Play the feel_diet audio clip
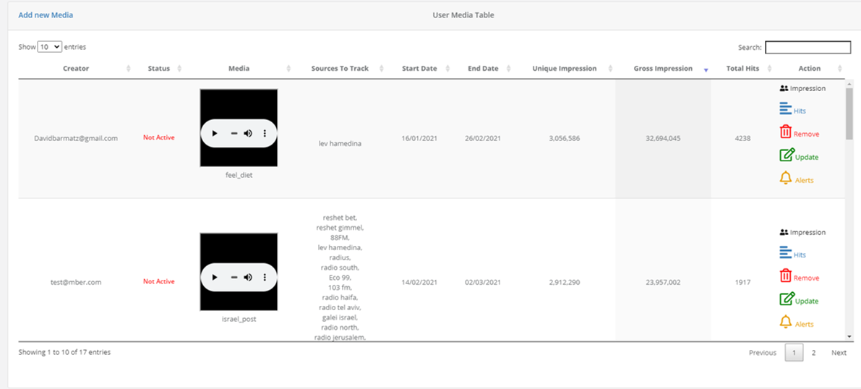Image resolution: width=861 pixels, height=389 pixels. point(215,133)
